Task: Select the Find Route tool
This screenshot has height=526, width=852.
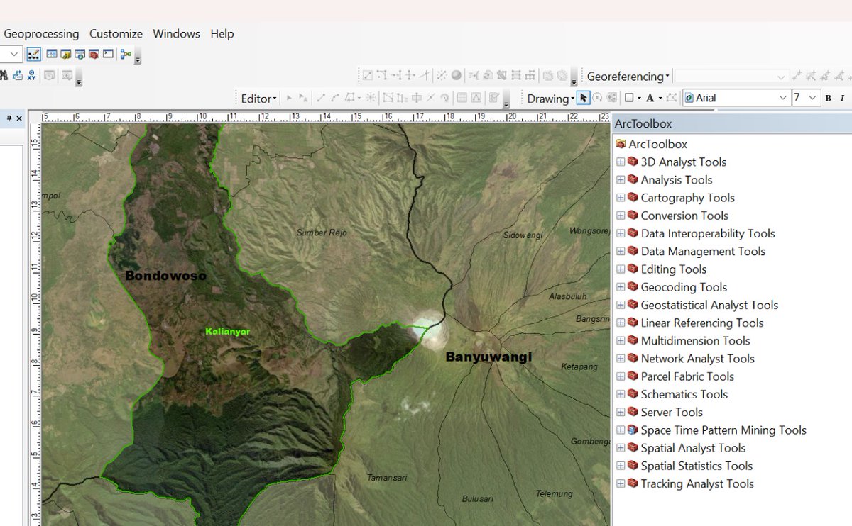Action: [18, 75]
